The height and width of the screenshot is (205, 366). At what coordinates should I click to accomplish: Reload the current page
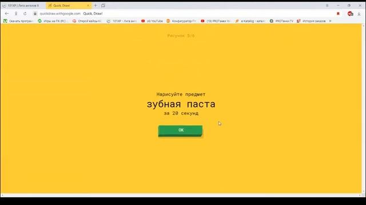(x=25, y=14)
